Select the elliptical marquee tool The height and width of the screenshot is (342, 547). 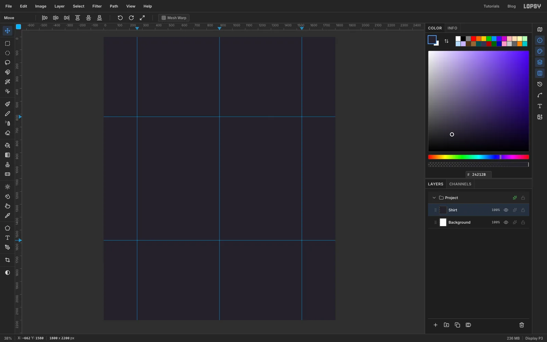point(7,53)
